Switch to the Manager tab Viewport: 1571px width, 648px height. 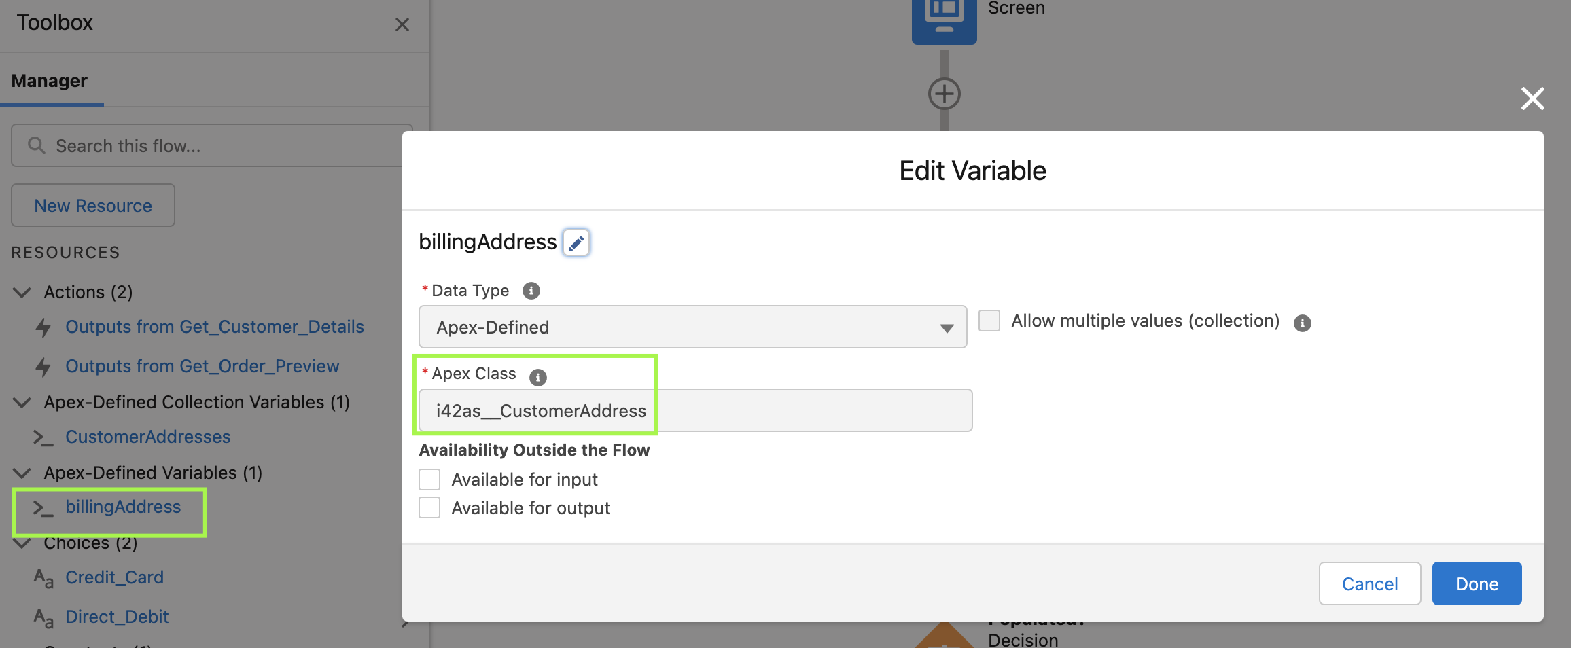[50, 81]
